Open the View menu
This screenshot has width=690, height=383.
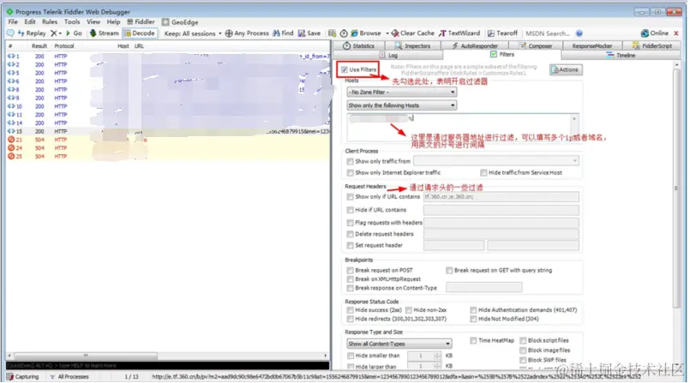93,21
